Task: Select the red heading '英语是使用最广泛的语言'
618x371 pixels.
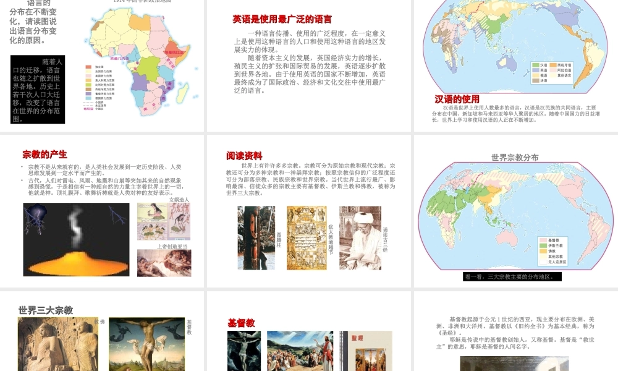Action: coord(282,19)
